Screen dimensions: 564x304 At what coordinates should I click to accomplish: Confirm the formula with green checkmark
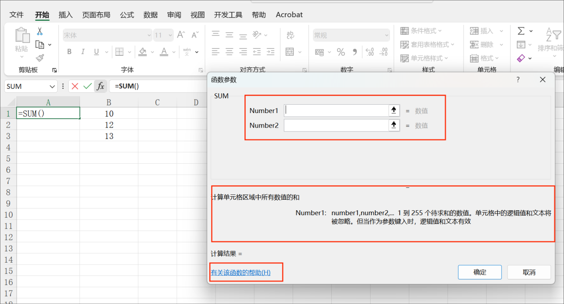[87, 86]
